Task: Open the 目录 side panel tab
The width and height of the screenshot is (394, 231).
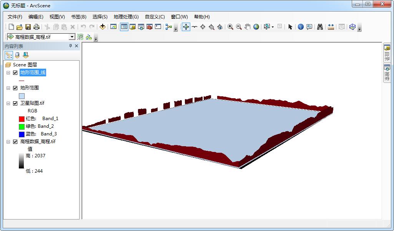Action: click(x=387, y=53)
